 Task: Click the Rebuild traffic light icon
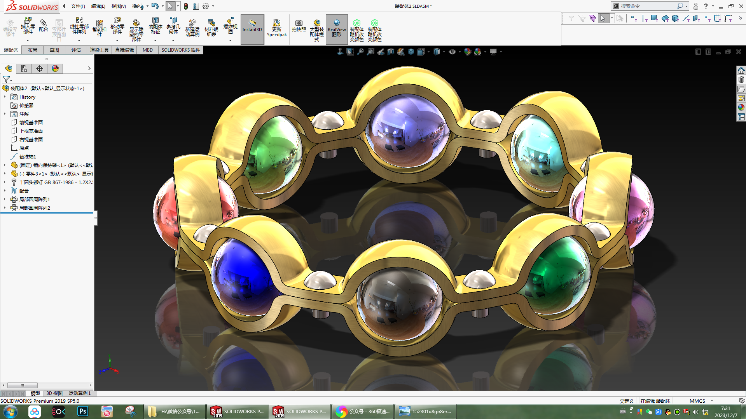186,6
